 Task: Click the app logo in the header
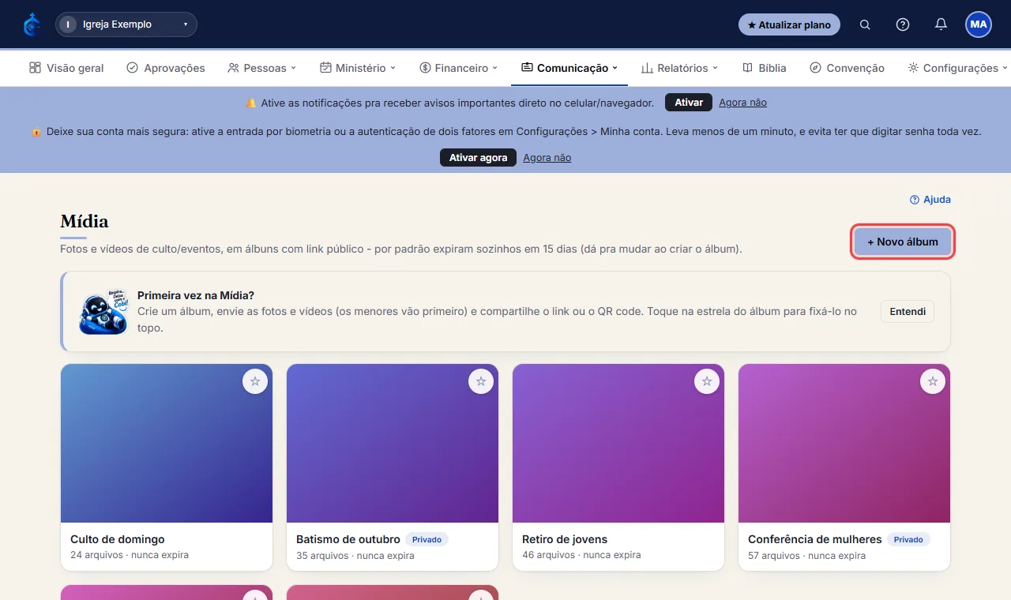pos(32,24)
